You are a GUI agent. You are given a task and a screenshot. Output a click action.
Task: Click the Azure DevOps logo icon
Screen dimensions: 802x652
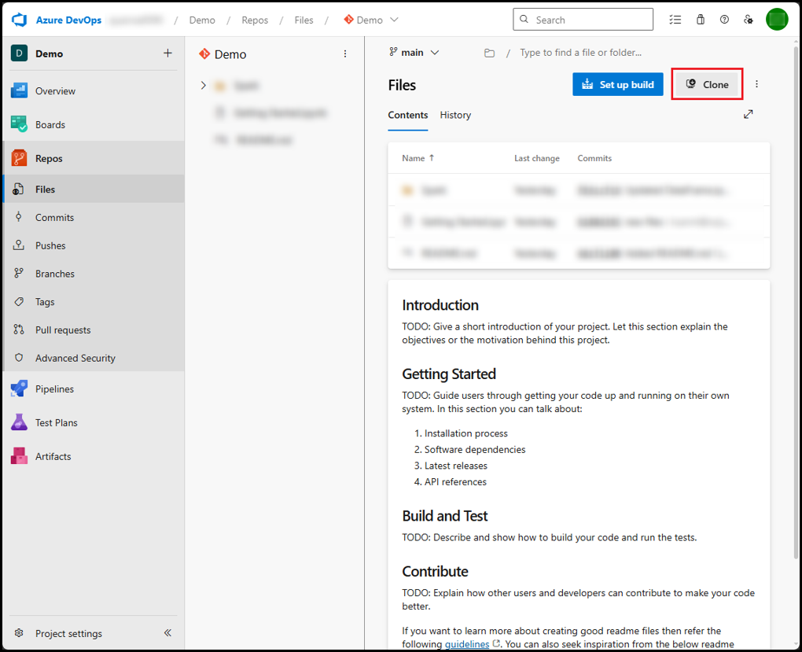(x=20, y=20)
